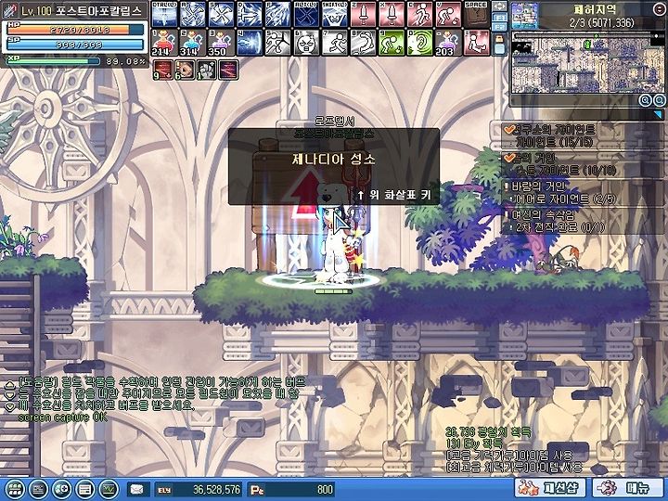Activate the SHIFT slot shout skill
This screenshot has height=501, width=668.
tap(334, 14)
